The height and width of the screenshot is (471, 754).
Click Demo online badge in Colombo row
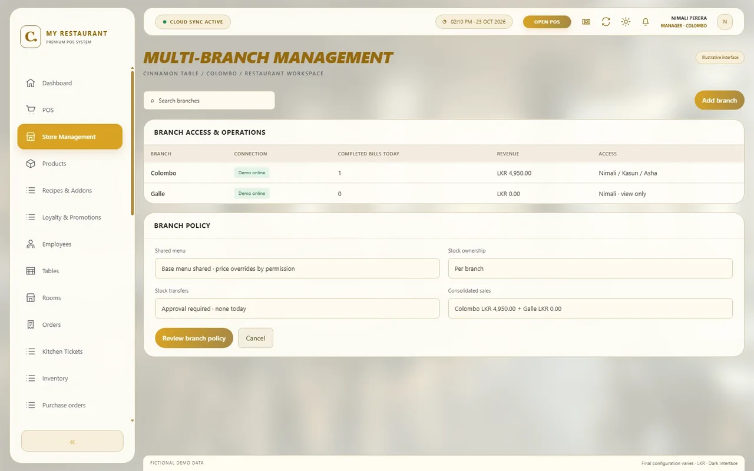(x=252, y=173)
